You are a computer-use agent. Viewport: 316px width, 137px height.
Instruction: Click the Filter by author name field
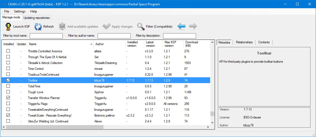[x=114, y=36]
